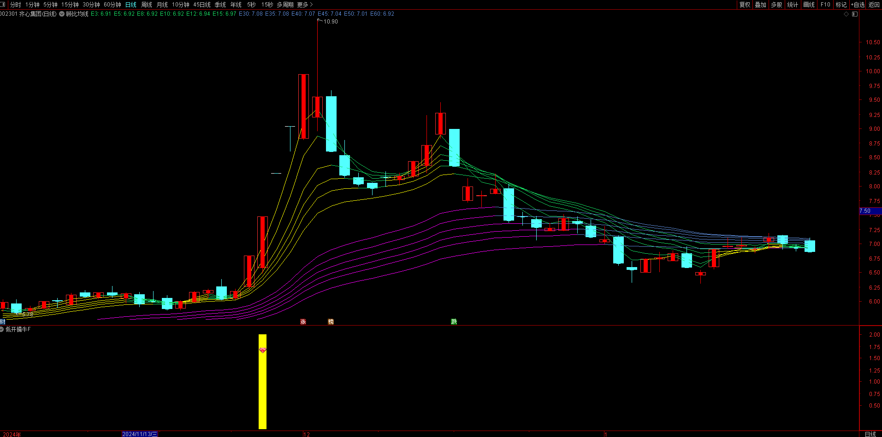Click the 叠加 overlay button
This screenshot has height=437, width=882.
click(761, 5)
